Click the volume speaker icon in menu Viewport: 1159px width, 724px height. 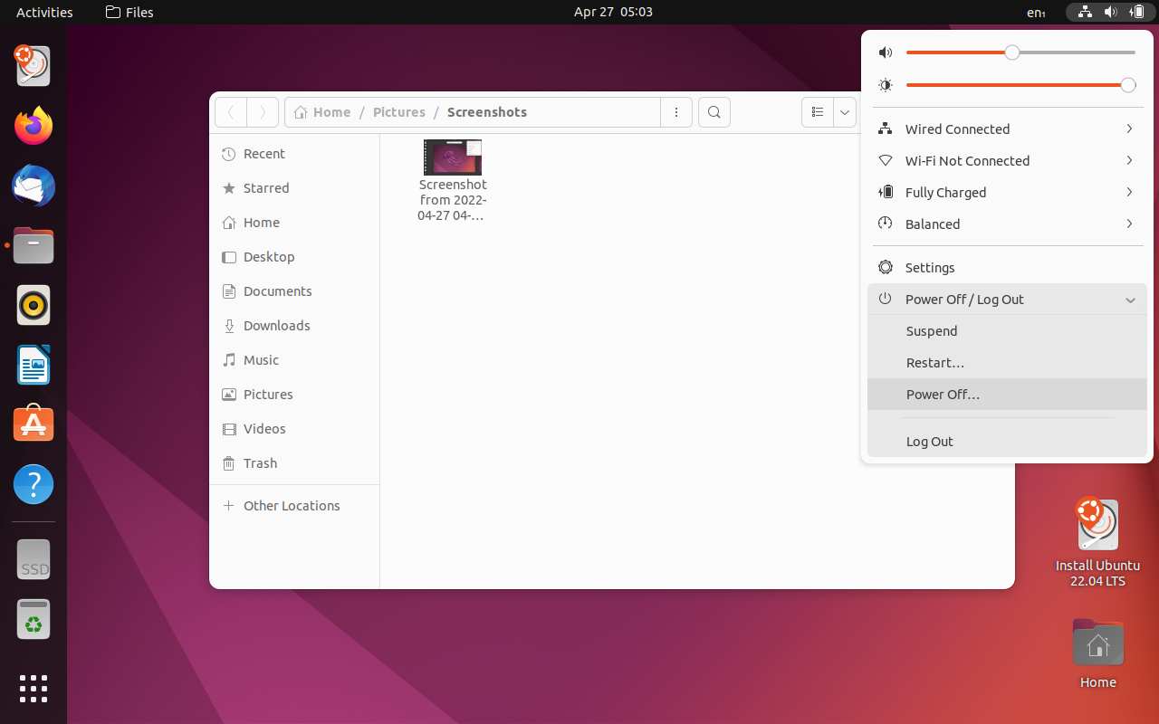coord(886,53)
